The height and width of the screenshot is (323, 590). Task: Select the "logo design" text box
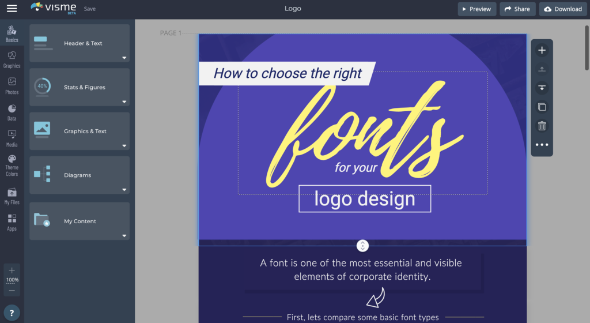coord(365,199)
